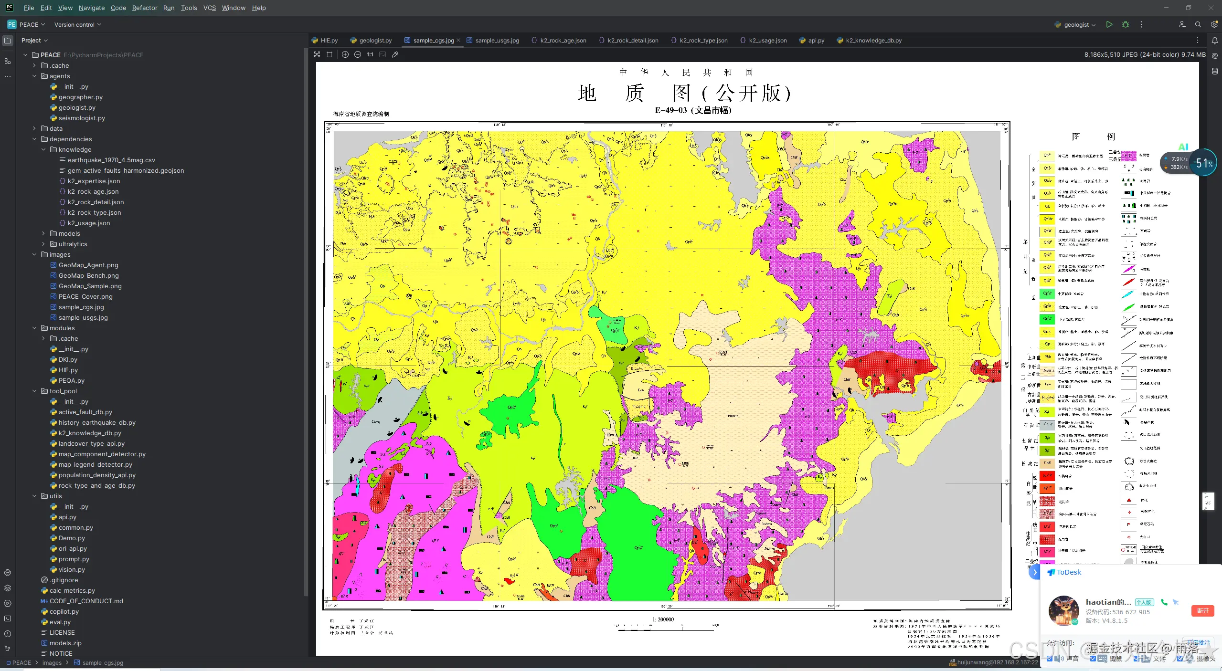Zoom in on the image
The image size is (1222, 671).
[x=345, y=54]
